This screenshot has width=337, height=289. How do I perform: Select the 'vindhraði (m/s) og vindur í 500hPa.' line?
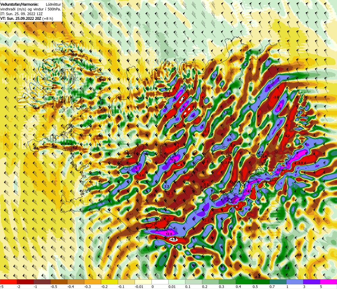pyautogui.click(x=31, y=9)
